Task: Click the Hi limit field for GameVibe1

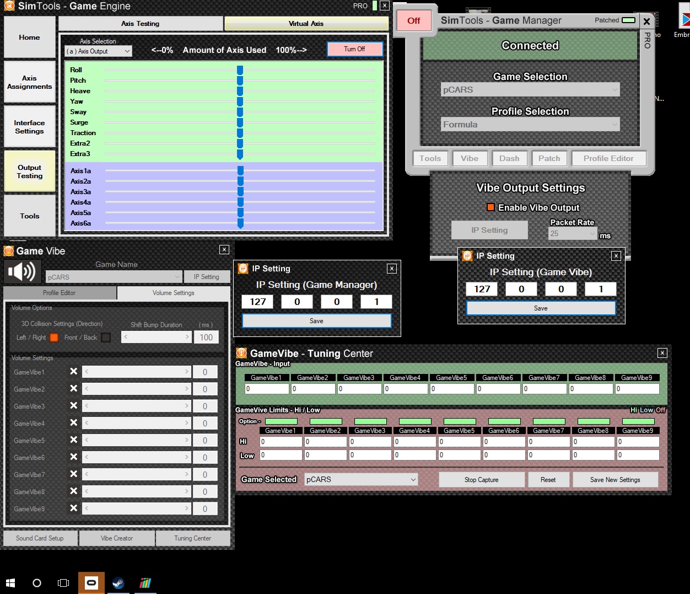Action: point(281,442)
